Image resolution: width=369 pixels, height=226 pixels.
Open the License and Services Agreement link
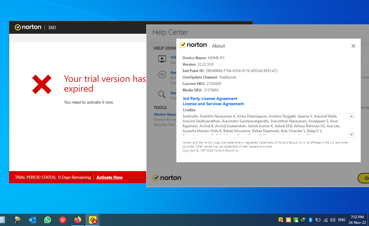click(213, 104)
